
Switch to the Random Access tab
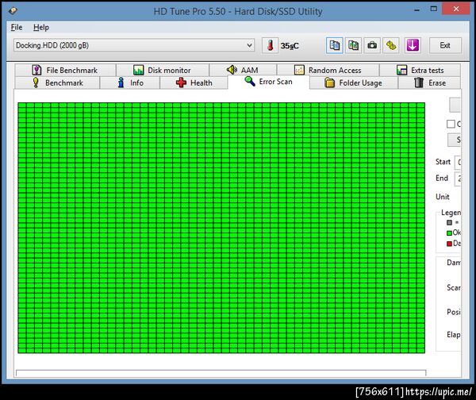point(328,70)
